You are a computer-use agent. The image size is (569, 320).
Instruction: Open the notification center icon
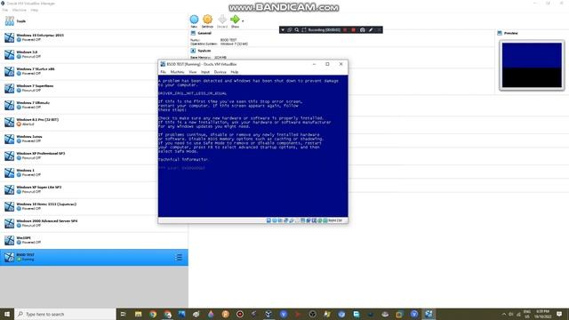point(559,314)
